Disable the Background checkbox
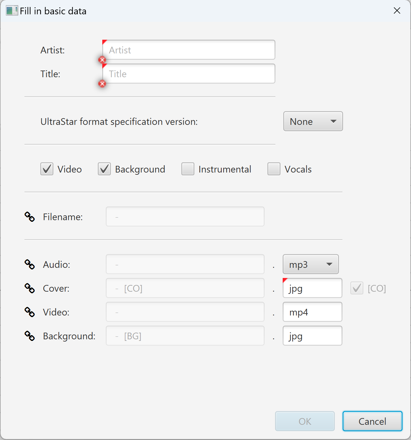Image resolution: width=411 pixels, height=440 pixels. [104, 169]
